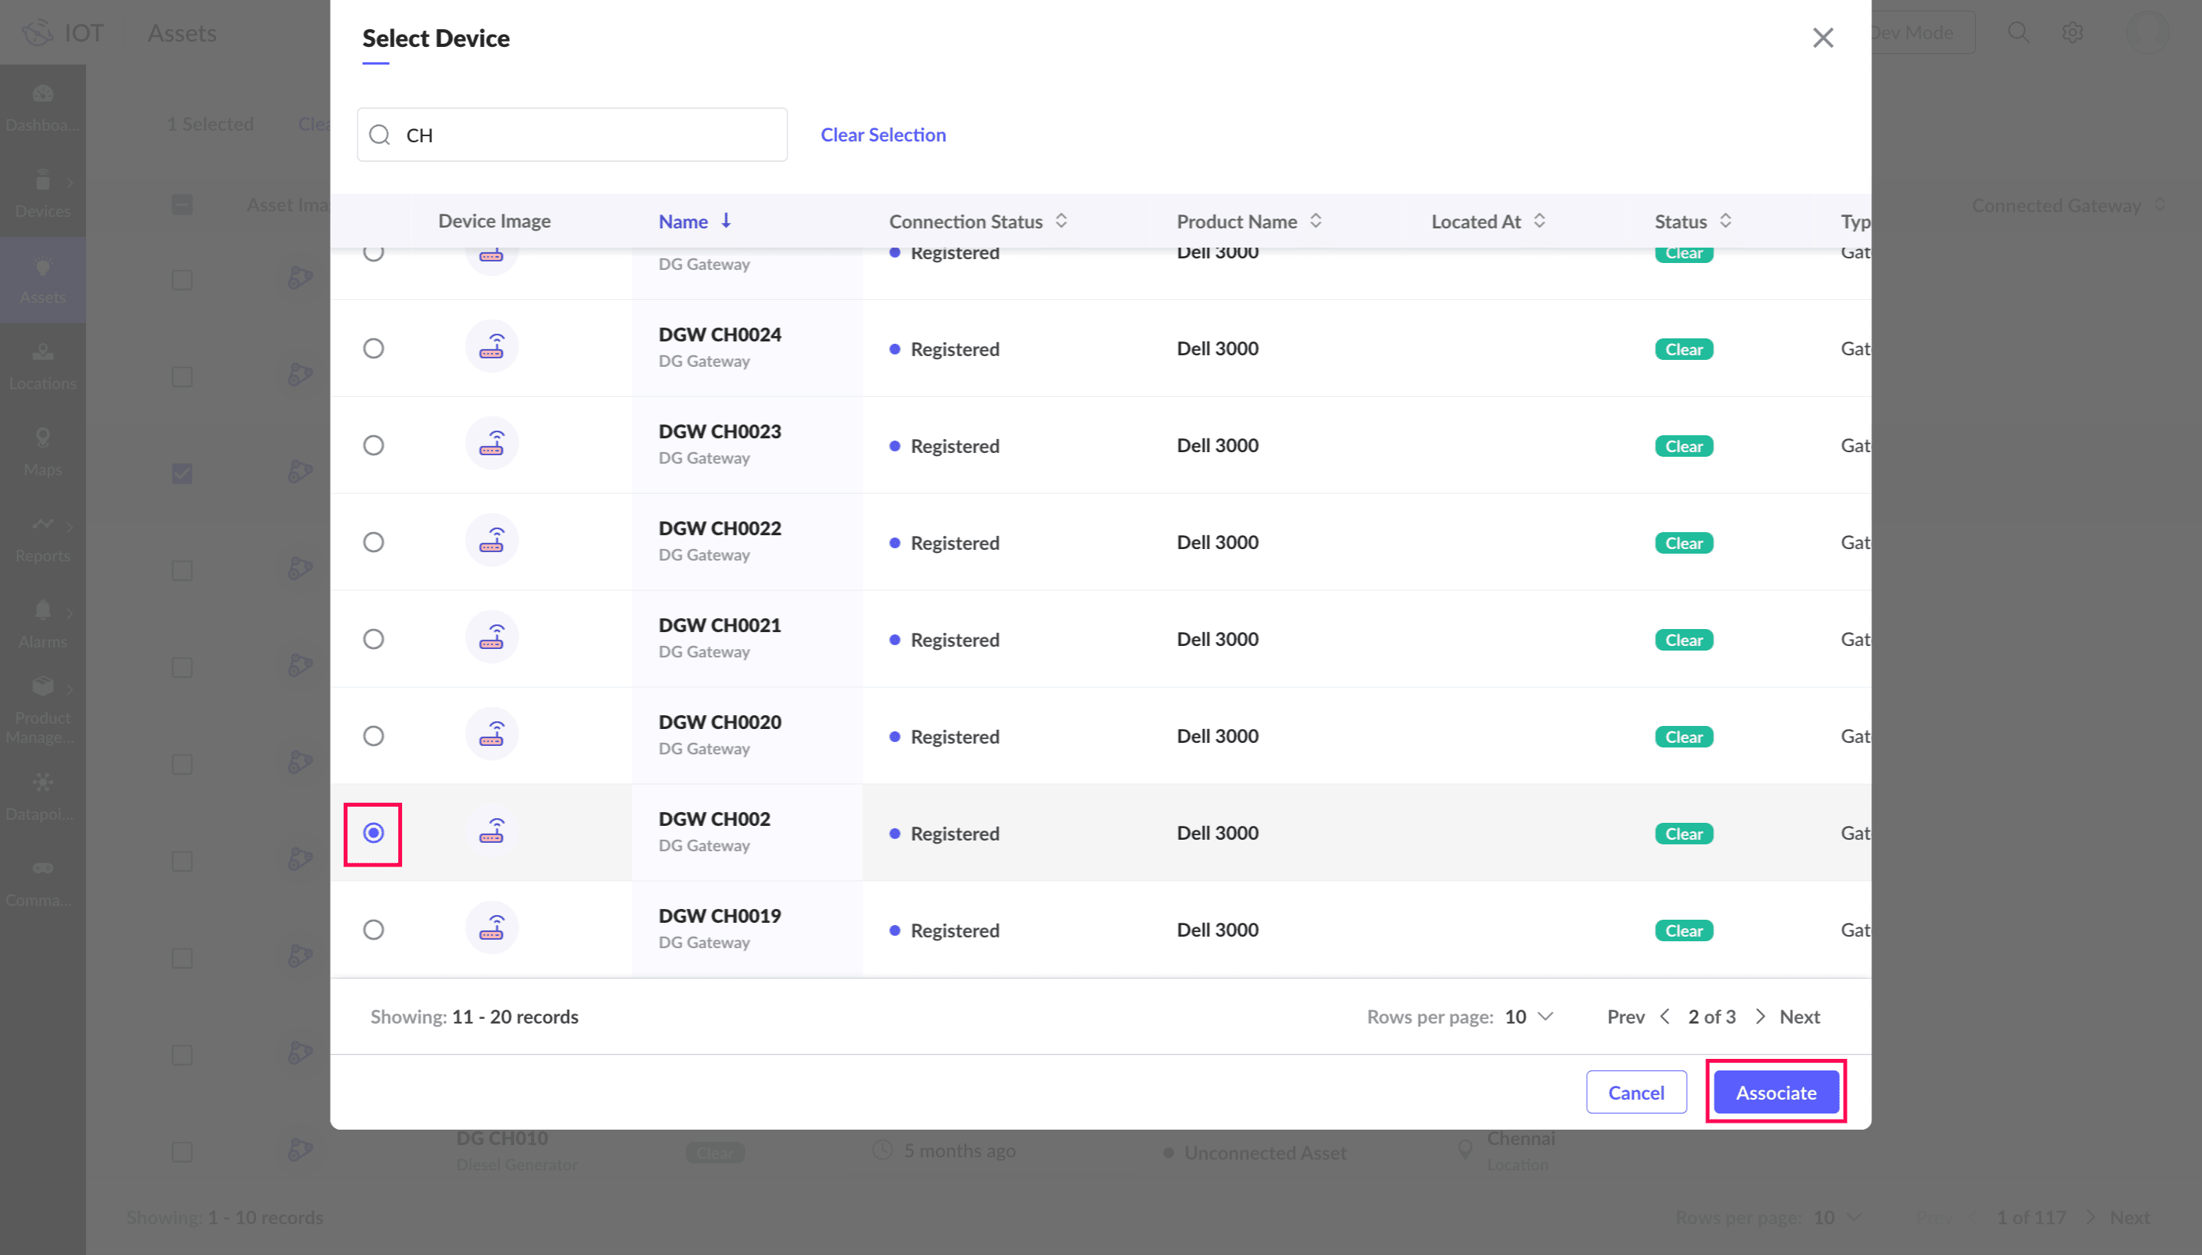Sort by Product Name column header

[1237, 221]
